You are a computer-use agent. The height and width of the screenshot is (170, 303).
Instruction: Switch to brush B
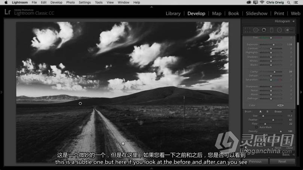coord(267,112)
